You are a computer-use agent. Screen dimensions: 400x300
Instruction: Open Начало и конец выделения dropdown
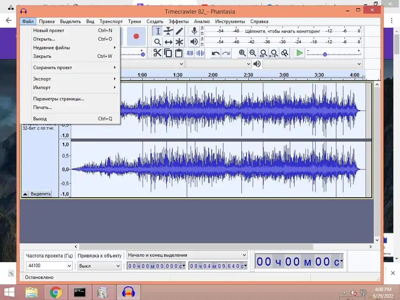pos(187,255)
